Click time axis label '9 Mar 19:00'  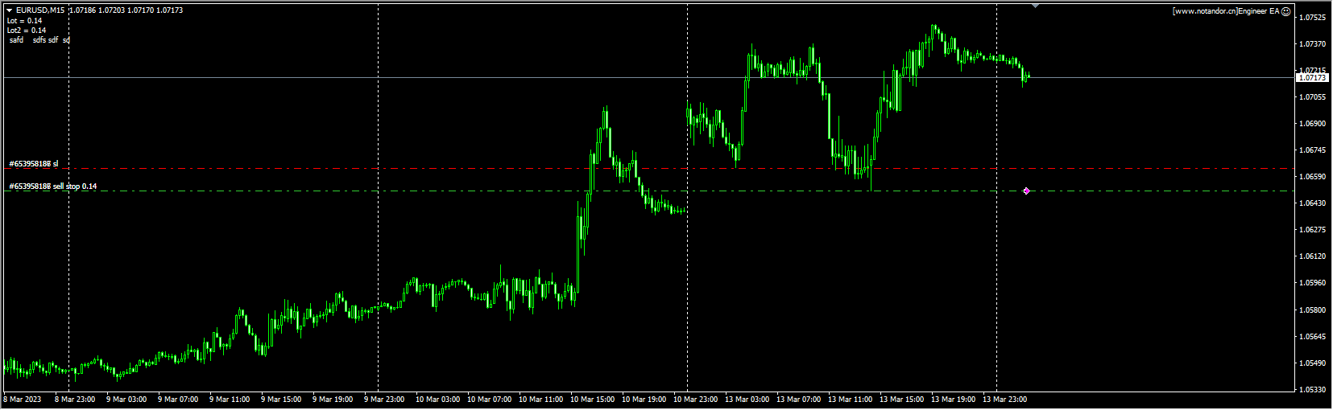click(333, 400)
